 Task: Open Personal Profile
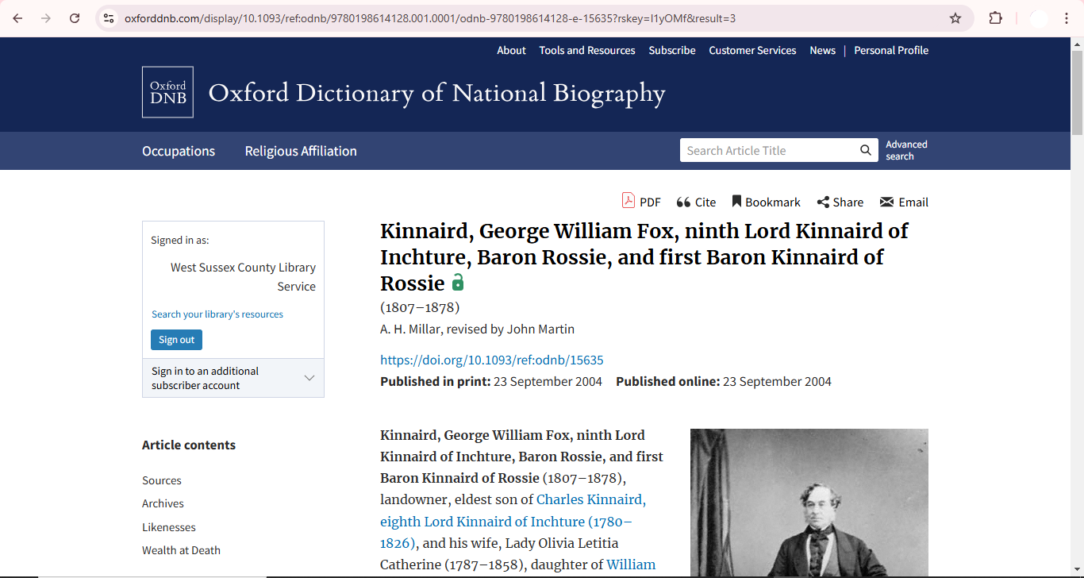(x=891, y=50)
